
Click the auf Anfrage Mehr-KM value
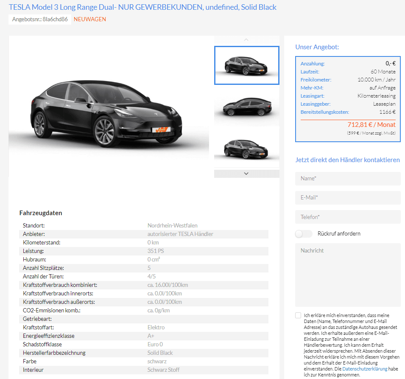pos(382,88)
